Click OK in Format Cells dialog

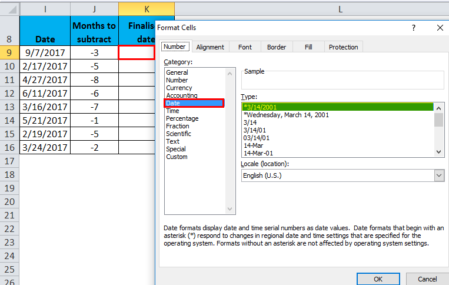click(x=378, y=279)
